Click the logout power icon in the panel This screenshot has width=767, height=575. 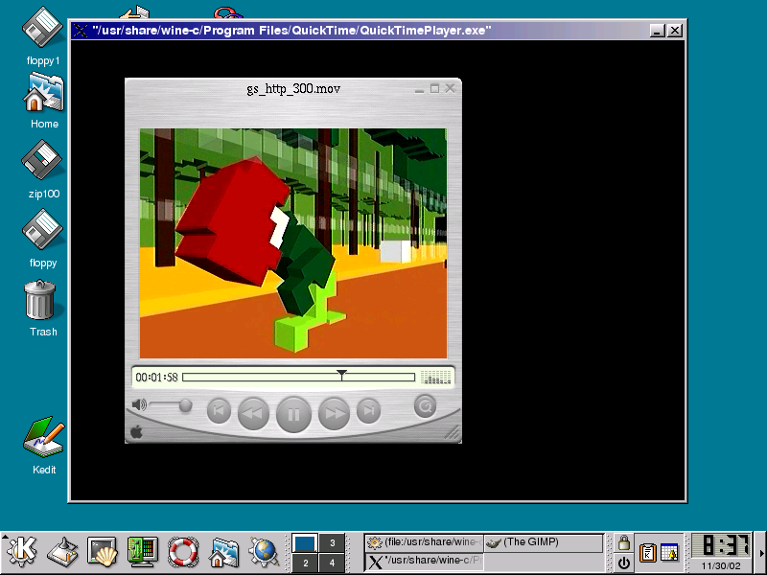coord(624,563)
